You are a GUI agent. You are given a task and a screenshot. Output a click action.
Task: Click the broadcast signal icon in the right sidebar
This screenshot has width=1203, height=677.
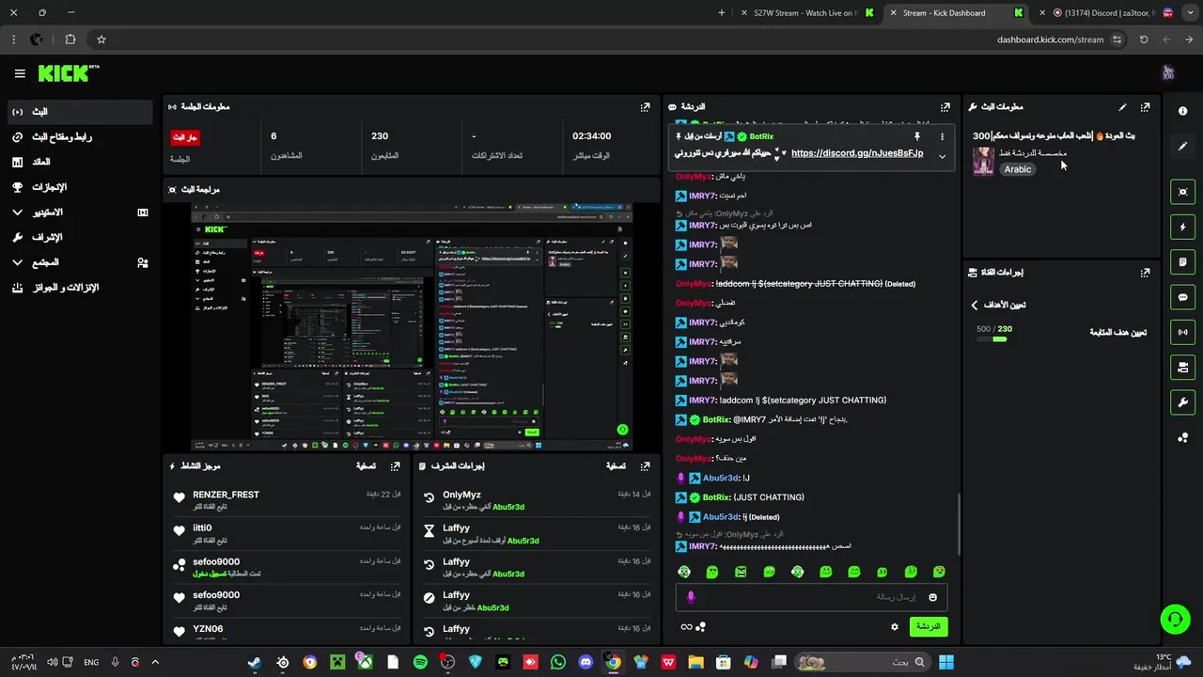coord(1182,332)
